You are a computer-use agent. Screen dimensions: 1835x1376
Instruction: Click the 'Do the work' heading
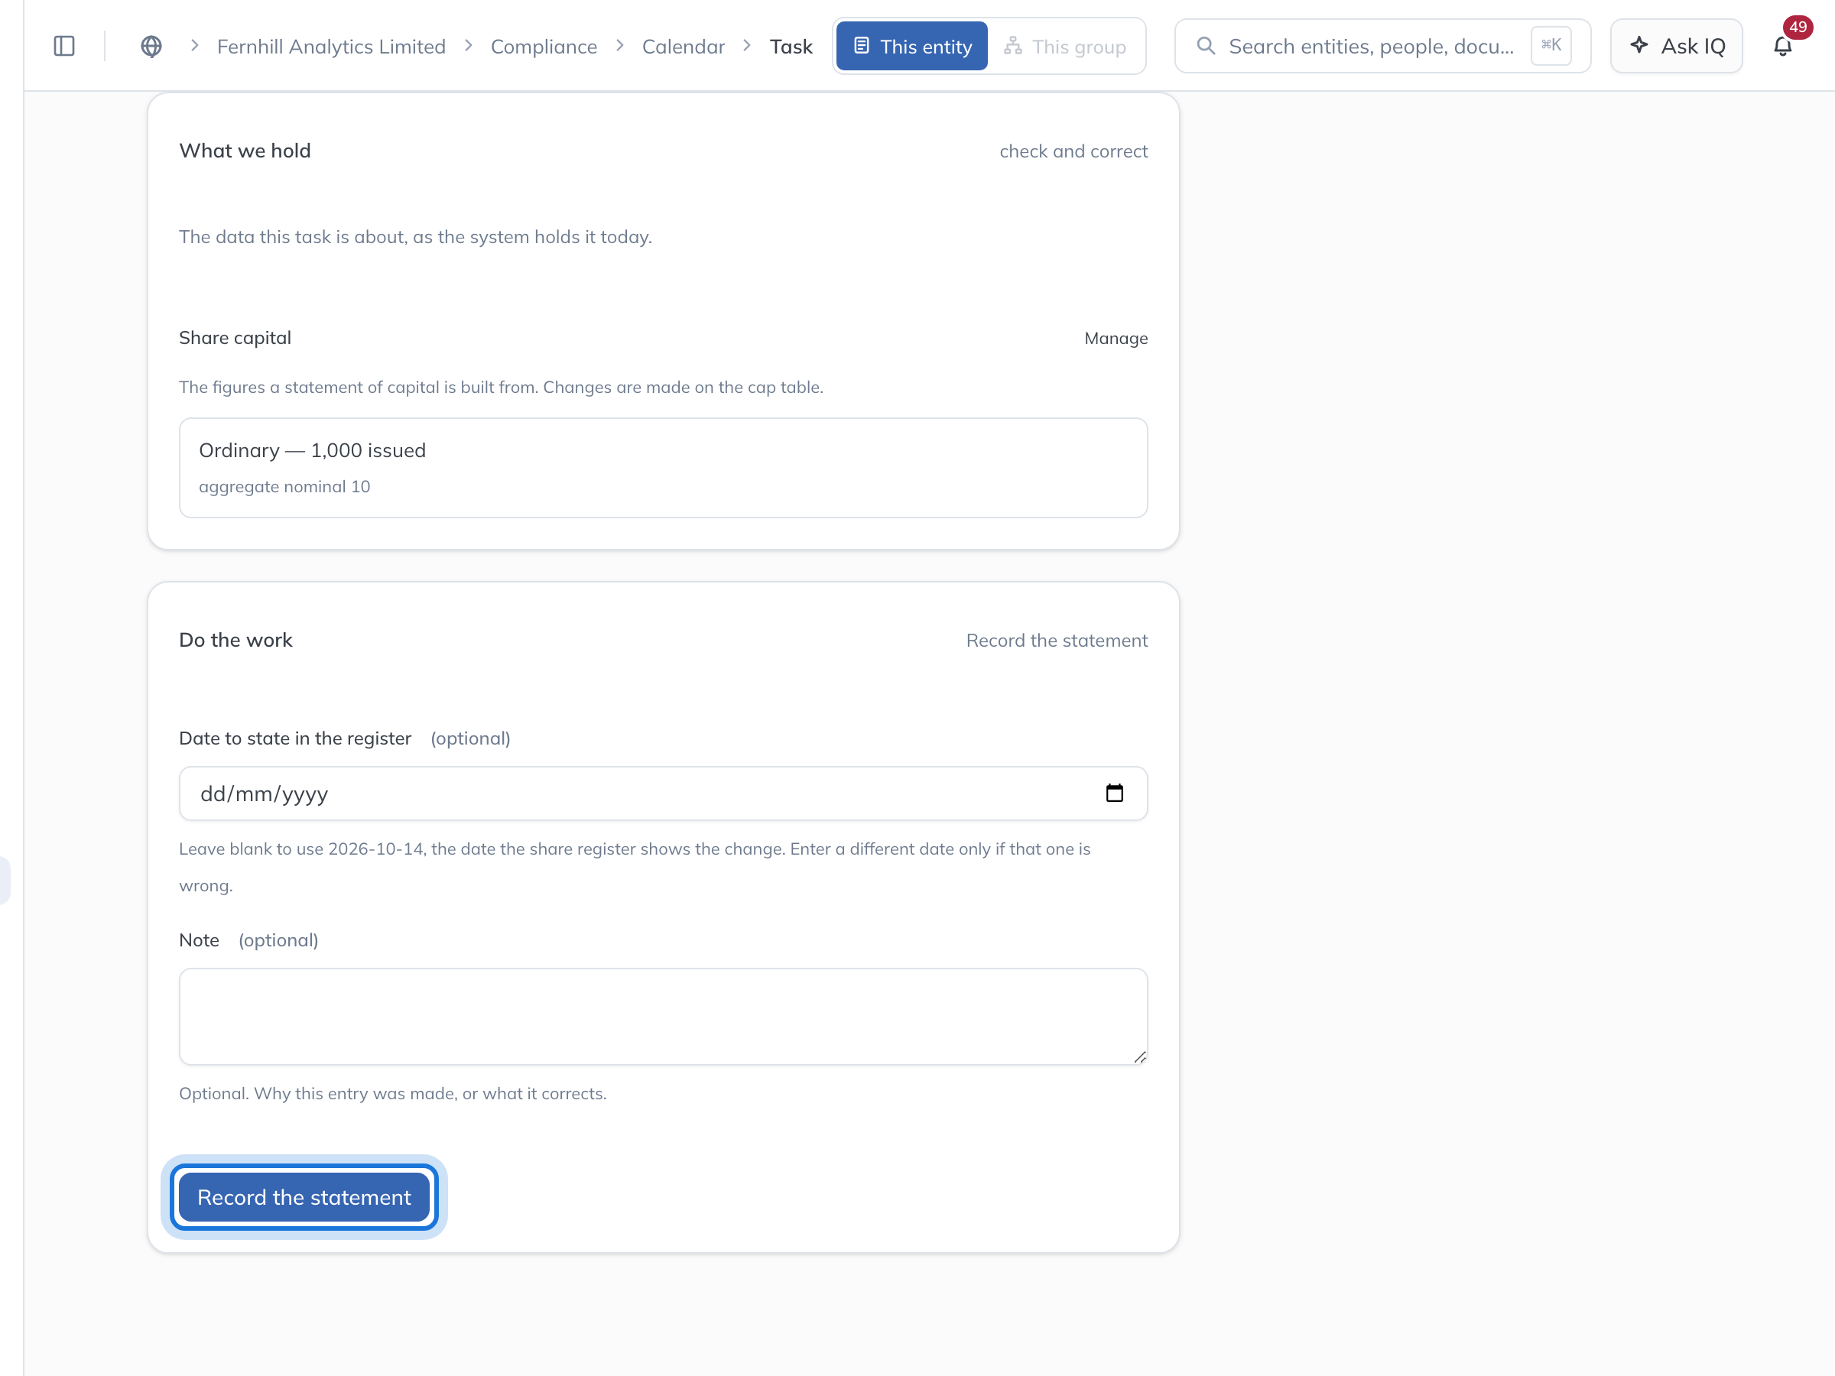235,640
